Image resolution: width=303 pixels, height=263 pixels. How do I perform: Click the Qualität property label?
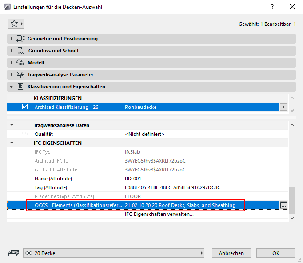pyautogui.click(x=44, y=134)
